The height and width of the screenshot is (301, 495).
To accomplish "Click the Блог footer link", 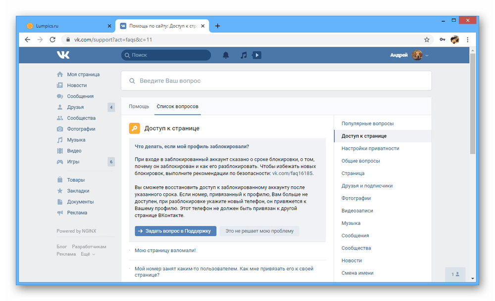I will [x=61, y=247].
